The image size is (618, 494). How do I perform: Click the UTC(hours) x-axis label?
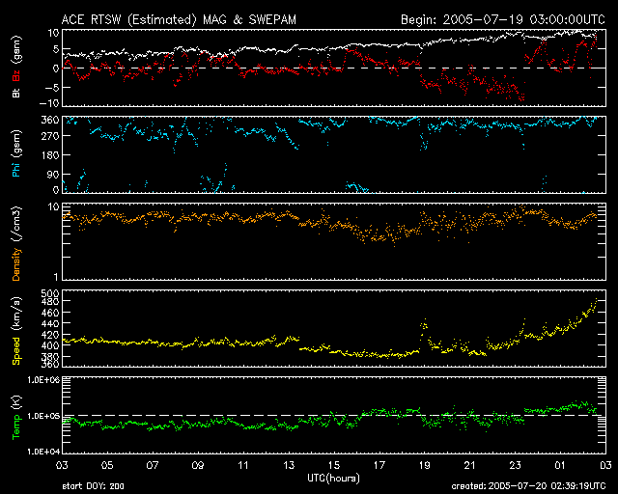click(332, 478)
